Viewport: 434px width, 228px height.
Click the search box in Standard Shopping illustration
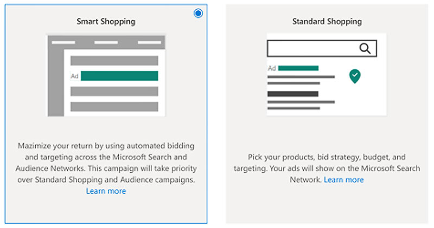point(322,48)
